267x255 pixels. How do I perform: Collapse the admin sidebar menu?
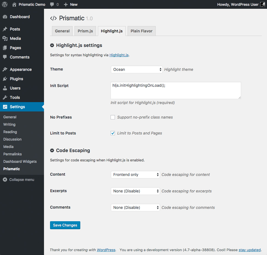click(x=19, y=180)
